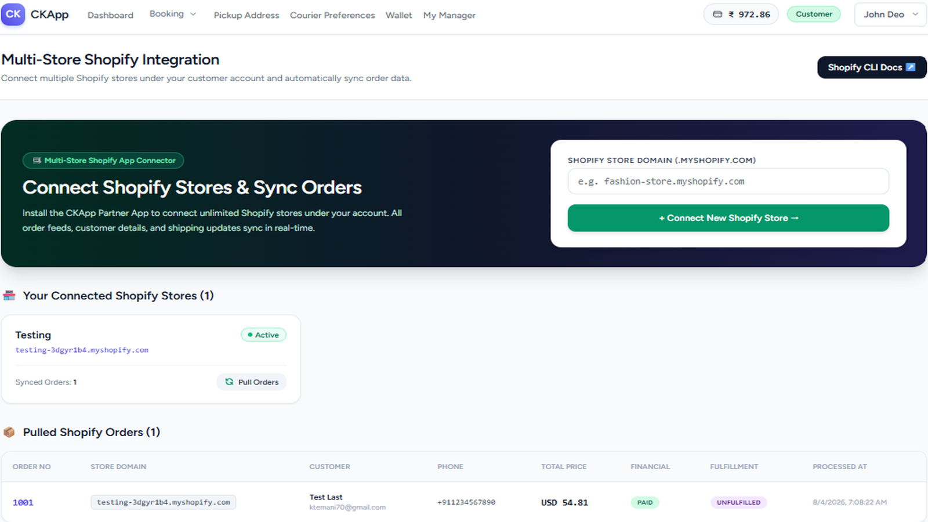Click the STORE DOMAIN column header

pyautogui.click(x=118, y=467)
